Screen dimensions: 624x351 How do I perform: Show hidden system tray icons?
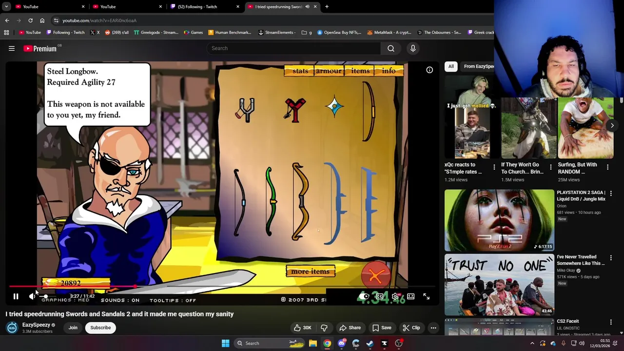click(532, 343)
